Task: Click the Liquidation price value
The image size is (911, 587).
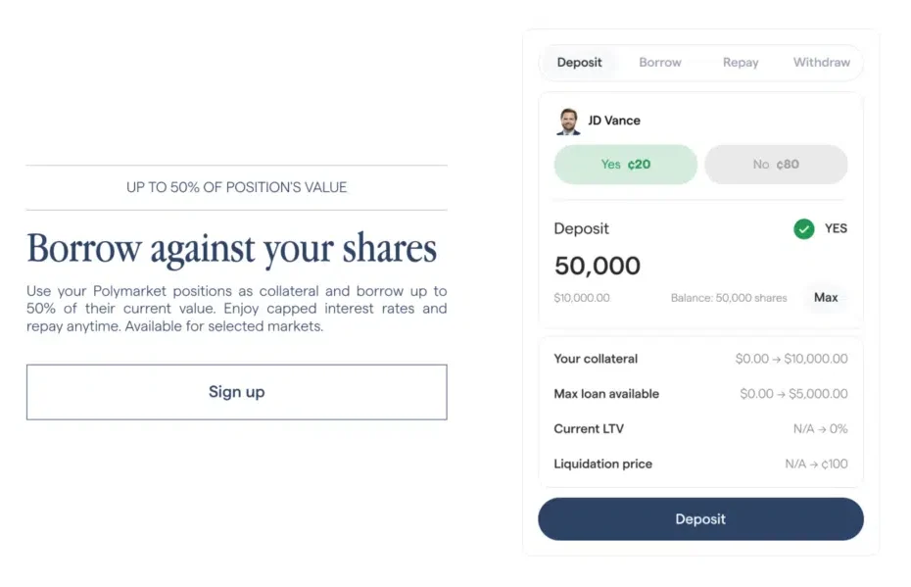Action: point(816,465)
